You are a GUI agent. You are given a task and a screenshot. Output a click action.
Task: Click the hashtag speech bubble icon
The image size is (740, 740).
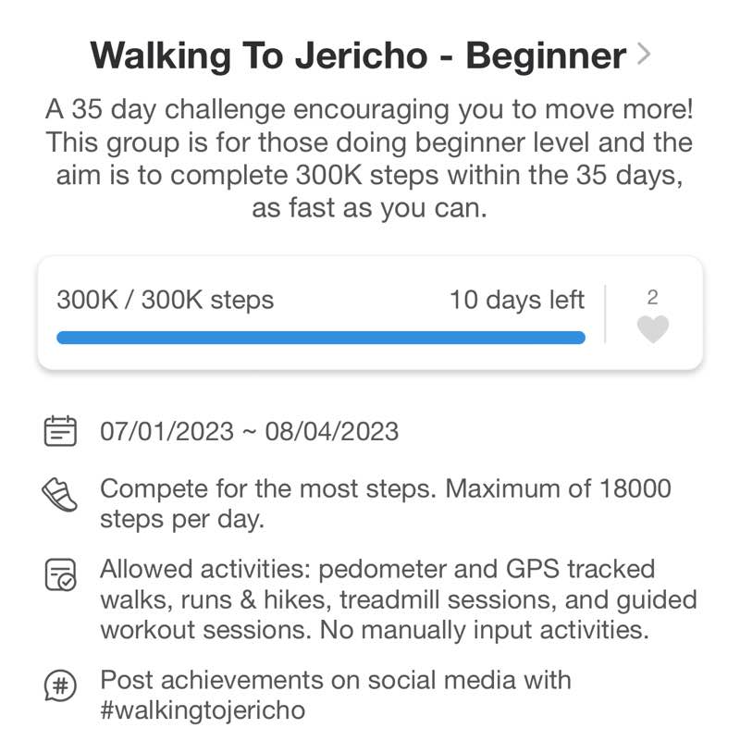61,686
